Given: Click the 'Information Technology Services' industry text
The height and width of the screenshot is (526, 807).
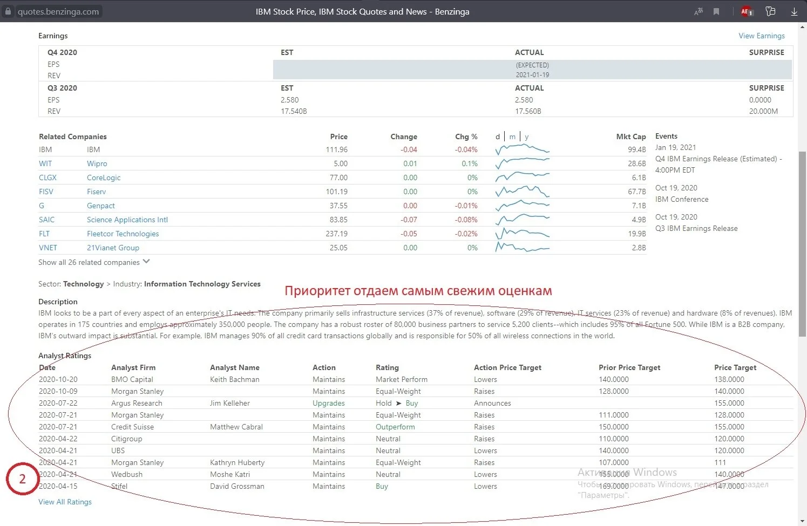Looking at the screenshot, I should (x=202, y=284).
